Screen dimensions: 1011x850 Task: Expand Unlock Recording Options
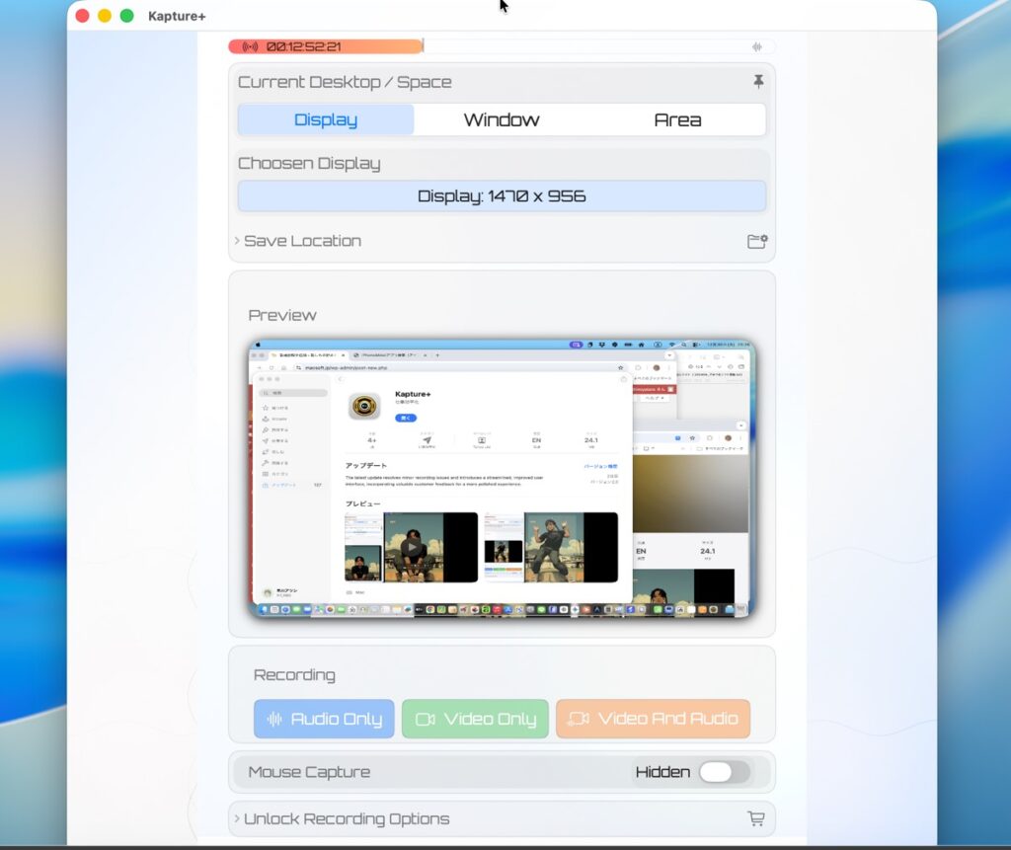click(x=346, y=818)
